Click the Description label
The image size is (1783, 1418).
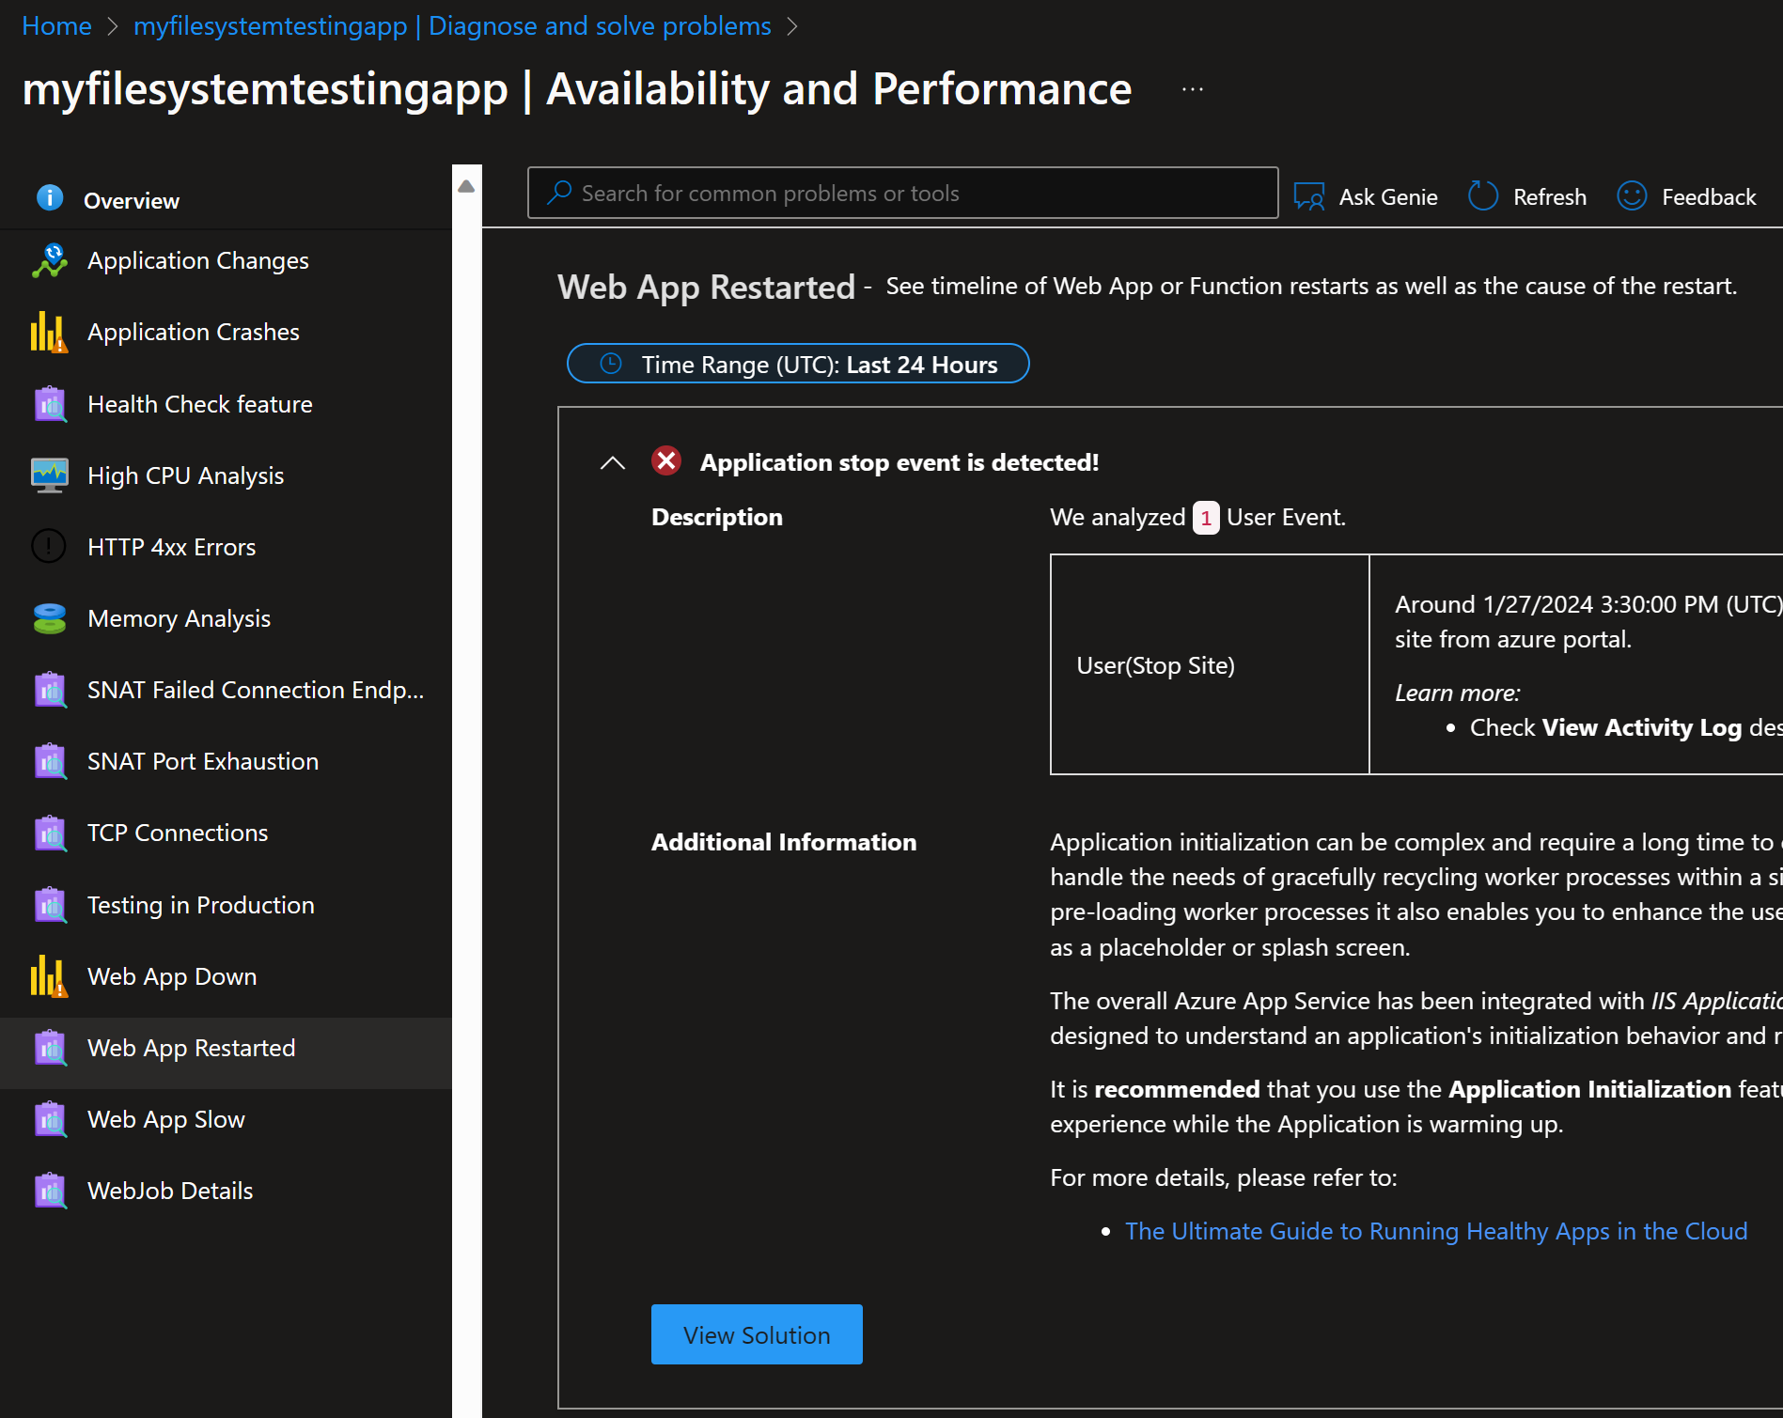pyautogui.click(x=717, y=518)
